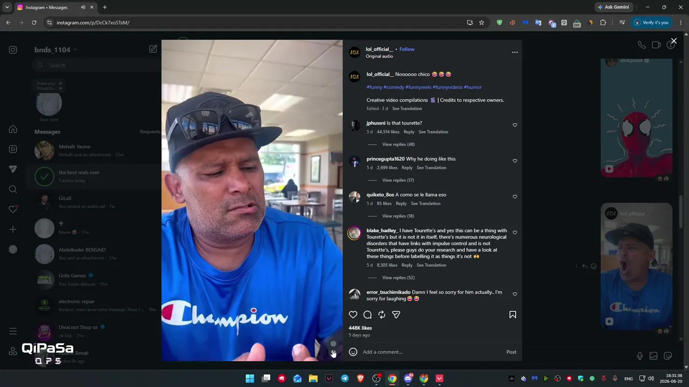Screen dimensions: 689x387
Task: Like princegupta1620's comment
Action: (x=515, y=161)
